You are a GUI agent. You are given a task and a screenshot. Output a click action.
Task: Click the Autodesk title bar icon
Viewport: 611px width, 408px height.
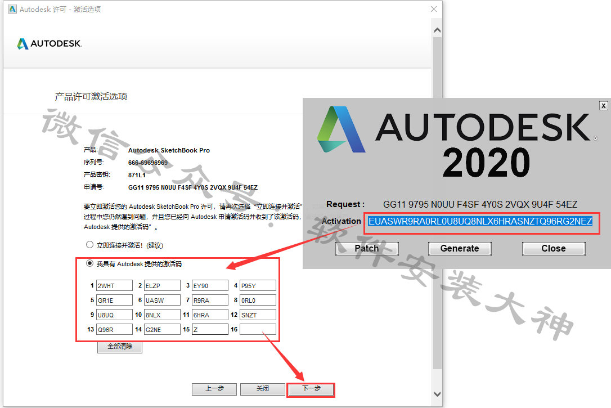12,9
